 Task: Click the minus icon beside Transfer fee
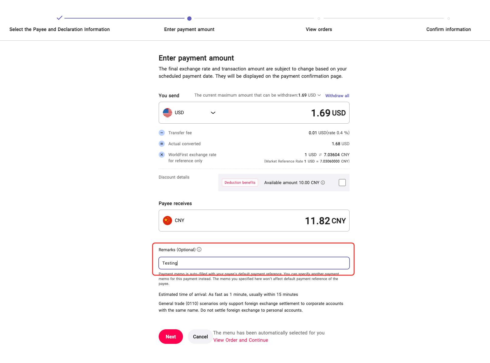tap(162, 133)
